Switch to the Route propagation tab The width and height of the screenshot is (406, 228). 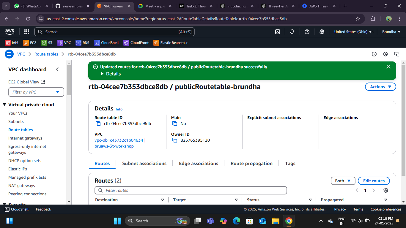click(x=252, y=164)
